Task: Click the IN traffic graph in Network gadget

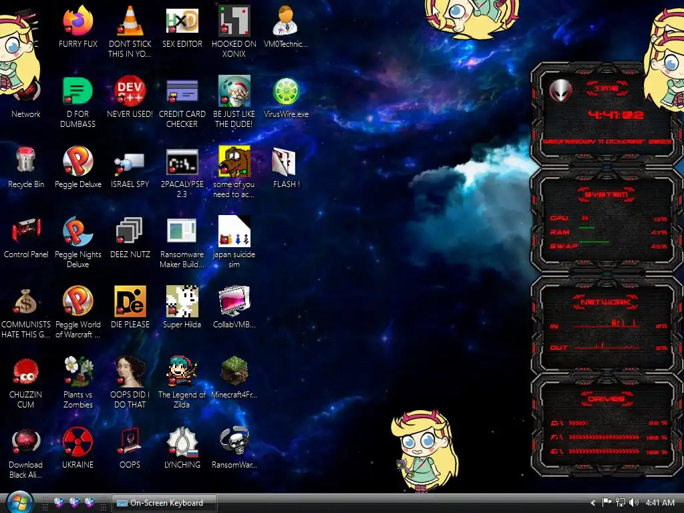Action: coord(607,324)
